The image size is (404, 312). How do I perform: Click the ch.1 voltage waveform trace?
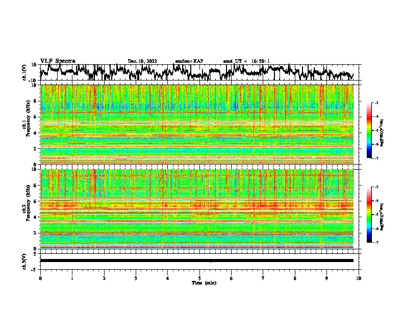point(196,72)
